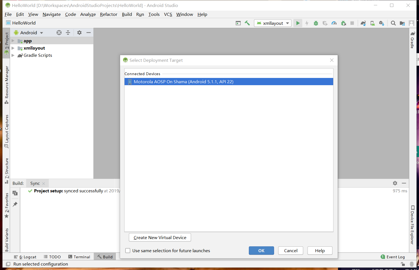Viewport: 419px width, 270px height.
Task: Click Cancel in deployment dialog
Action: pyautogui.click(x=291, y=251)
